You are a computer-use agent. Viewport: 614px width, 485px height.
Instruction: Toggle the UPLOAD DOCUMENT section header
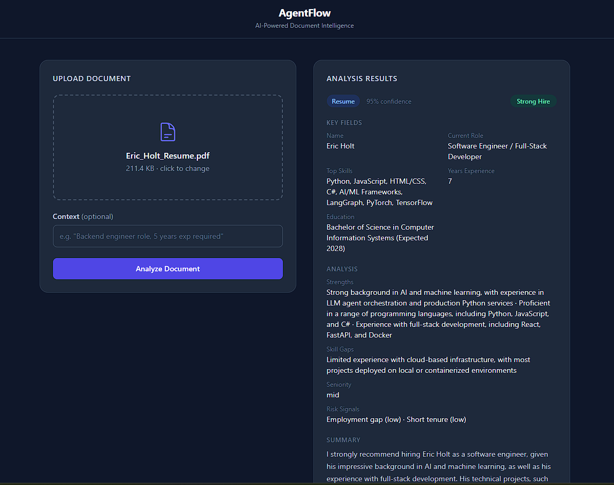(x=91, y=78)
